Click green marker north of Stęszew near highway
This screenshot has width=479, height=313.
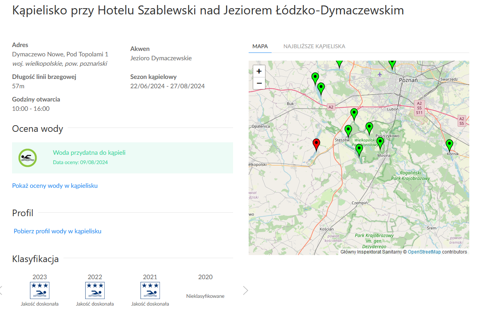(x=354, y=114)
